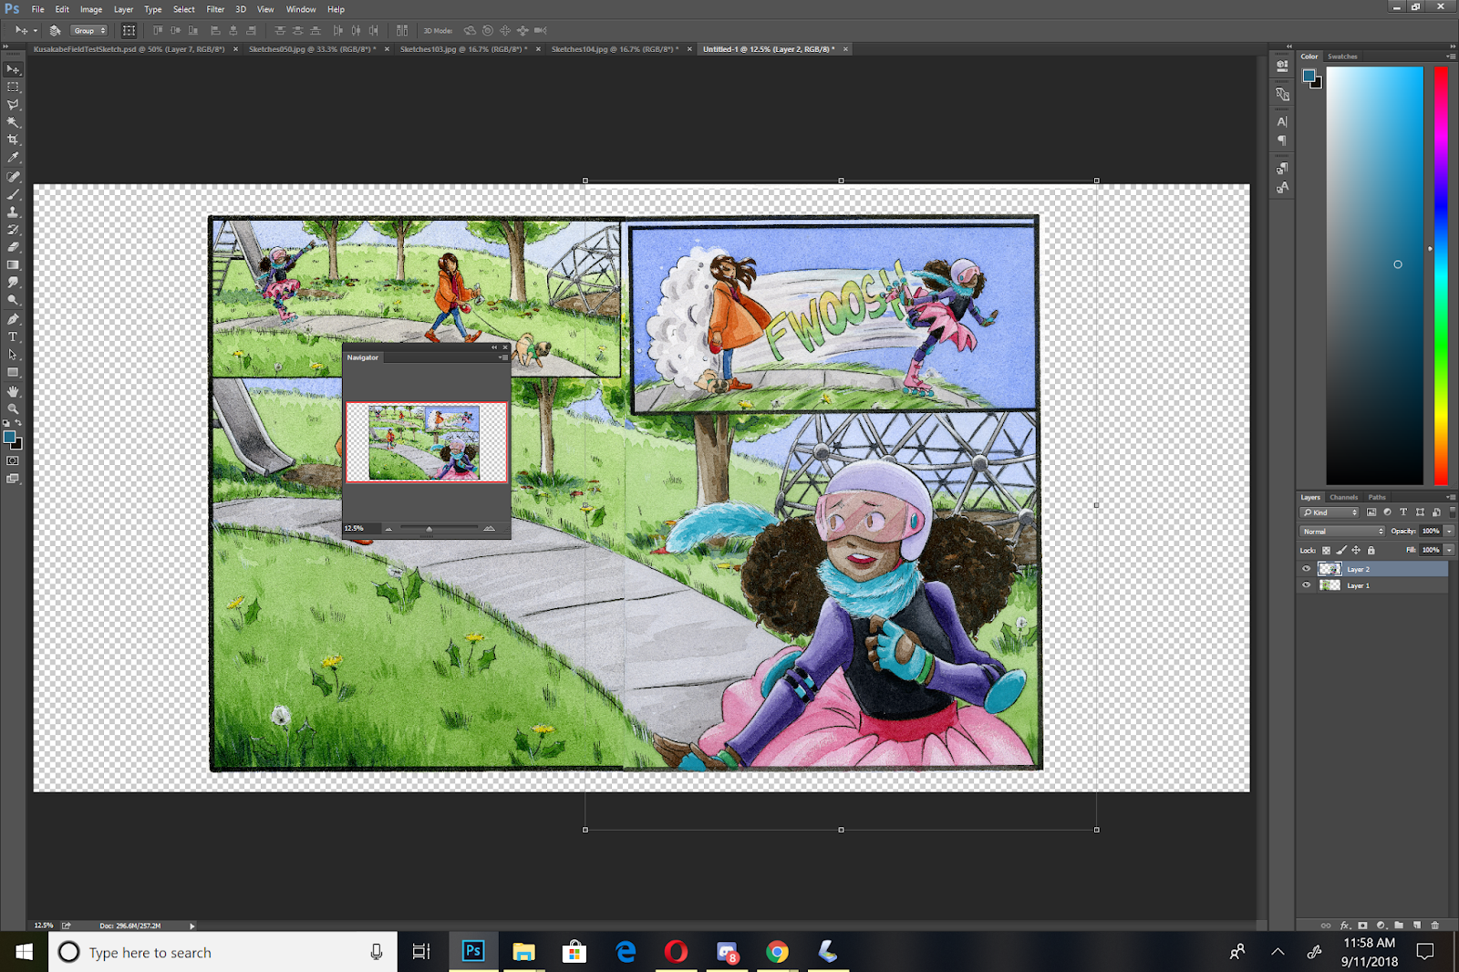
Task: Switch to the Channels tab
Action: pyautogui.click(x=1343, y=497)
